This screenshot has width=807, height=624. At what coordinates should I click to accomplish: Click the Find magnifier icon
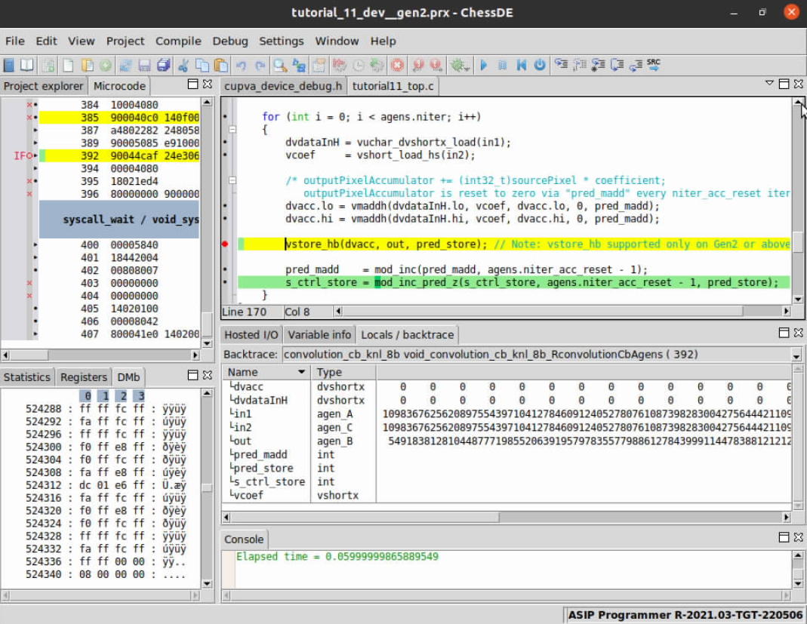coord(279,66)
